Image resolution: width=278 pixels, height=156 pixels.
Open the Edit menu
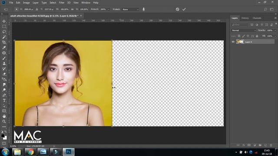pos(18,3)
